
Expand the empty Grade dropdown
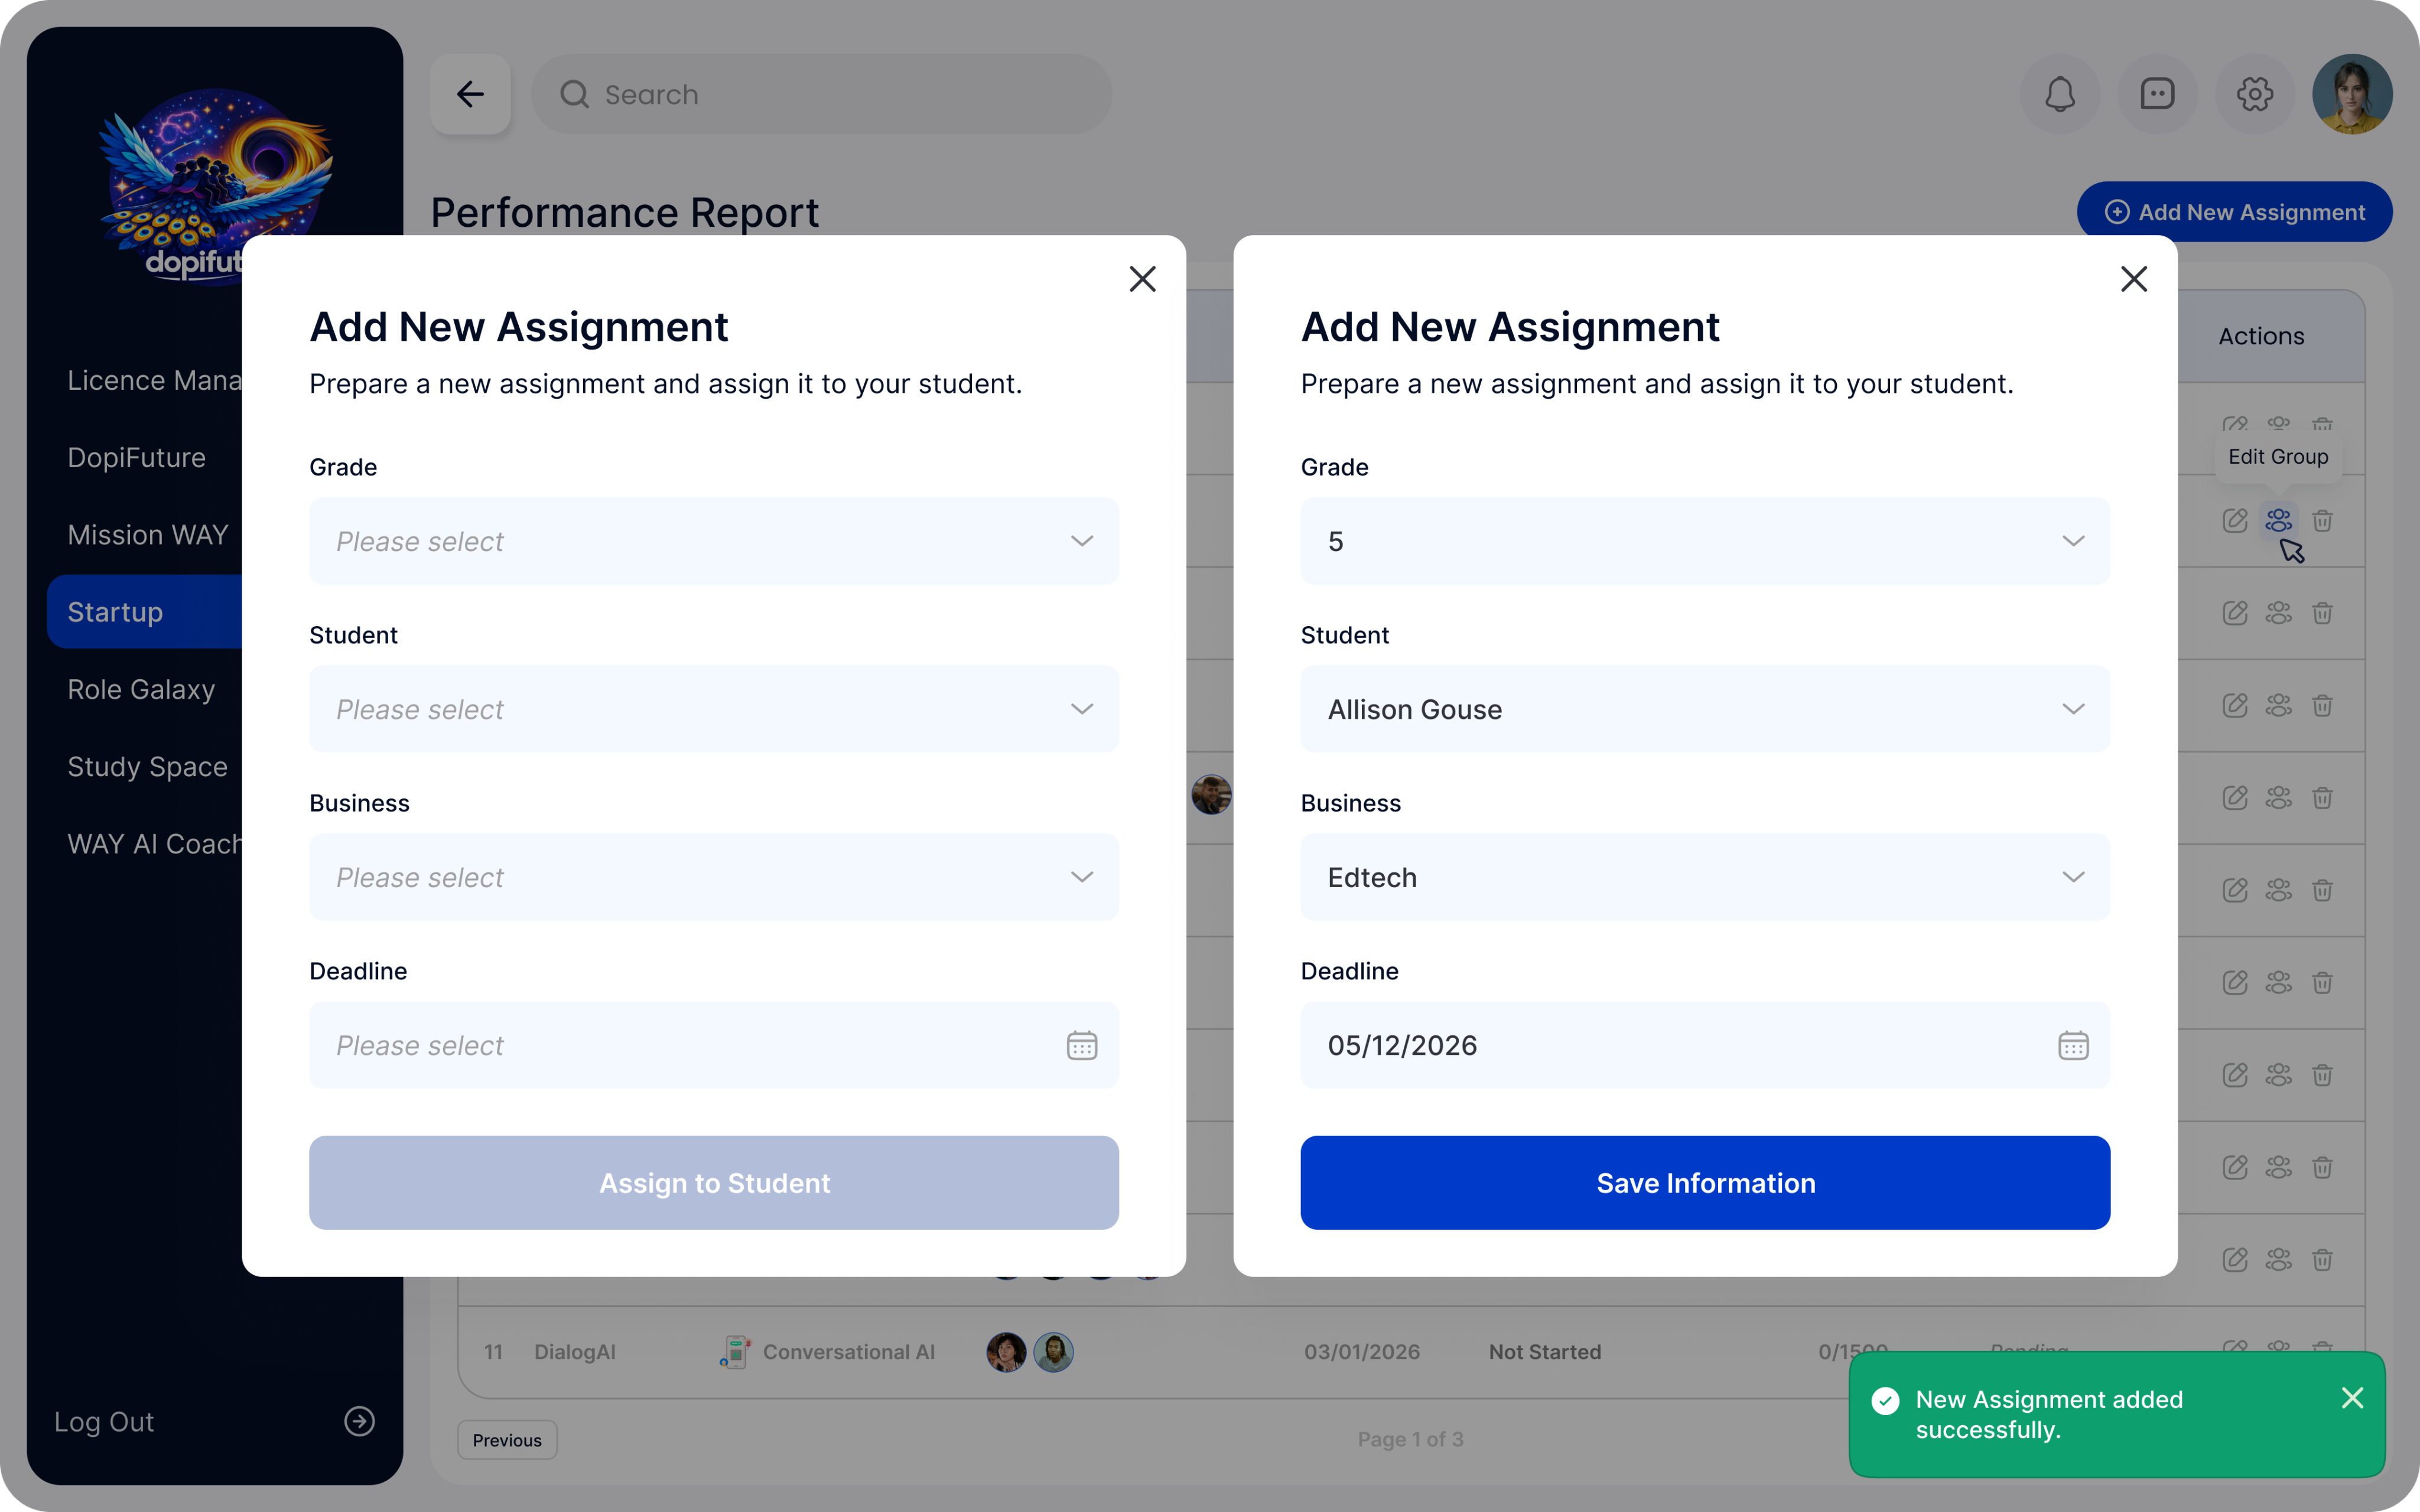(713, 541)
